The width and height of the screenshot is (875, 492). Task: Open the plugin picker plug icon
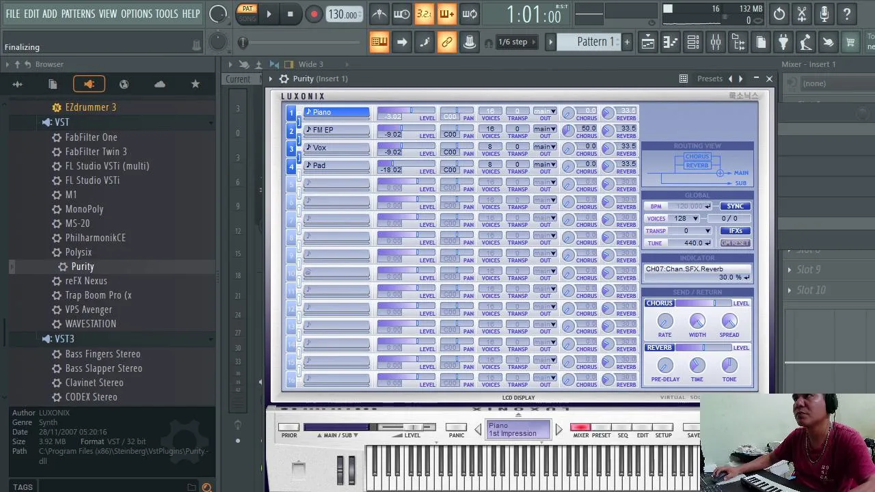pos(783,42)
